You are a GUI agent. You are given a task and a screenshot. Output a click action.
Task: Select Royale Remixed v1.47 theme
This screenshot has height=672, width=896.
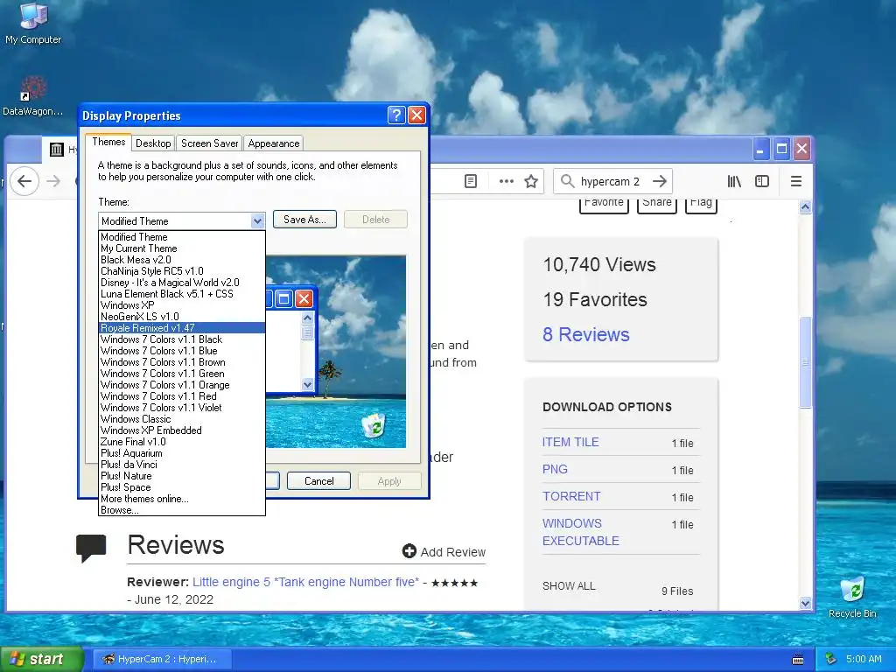click(182, 328)
